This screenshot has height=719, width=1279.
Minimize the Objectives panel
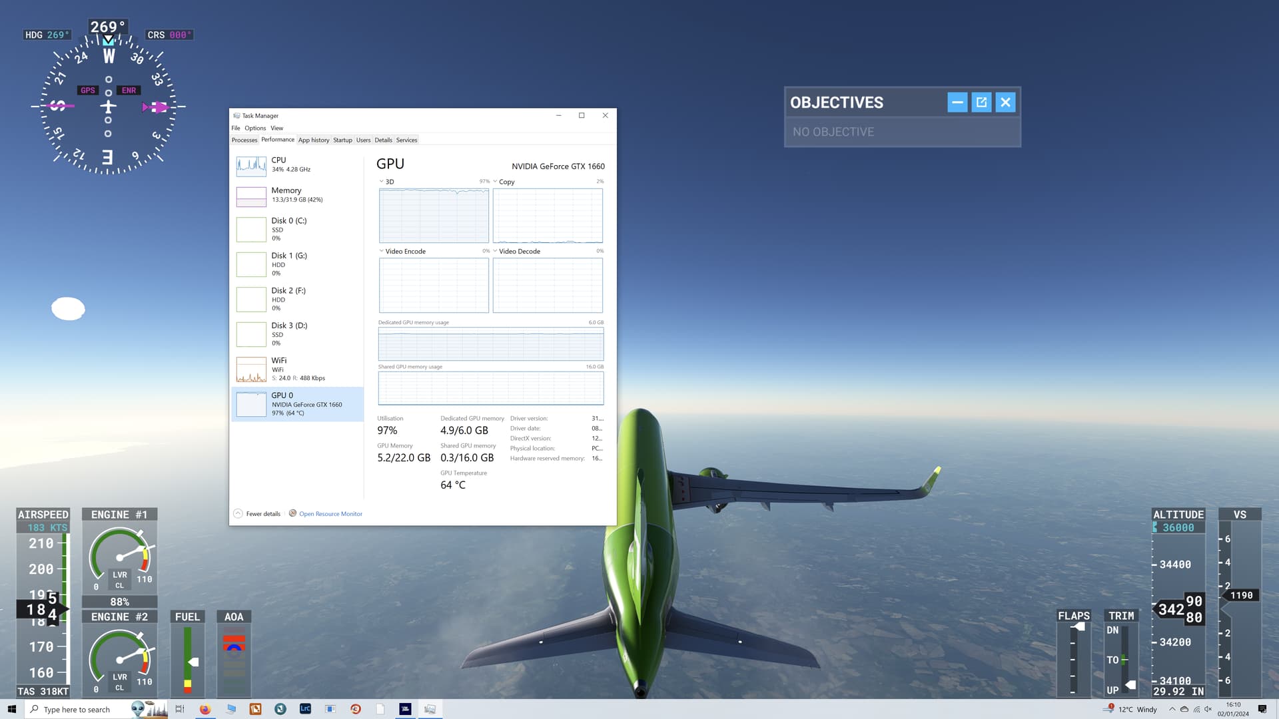(957, 103)
